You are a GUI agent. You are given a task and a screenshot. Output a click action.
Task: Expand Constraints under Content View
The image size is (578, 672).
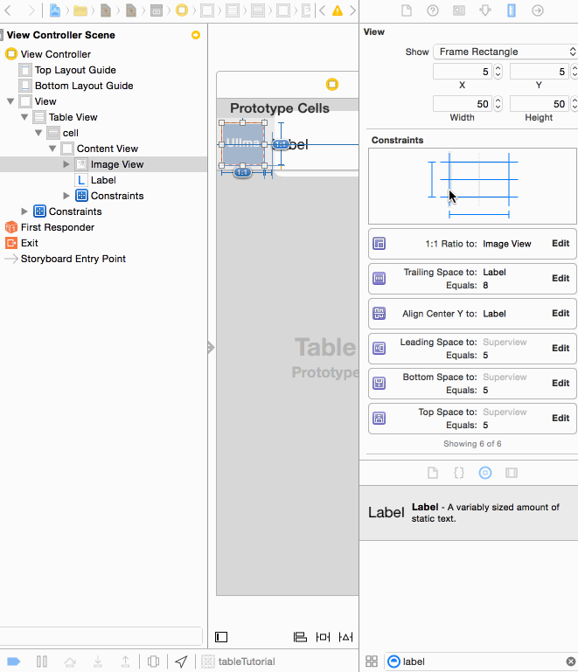click(66, 196)
